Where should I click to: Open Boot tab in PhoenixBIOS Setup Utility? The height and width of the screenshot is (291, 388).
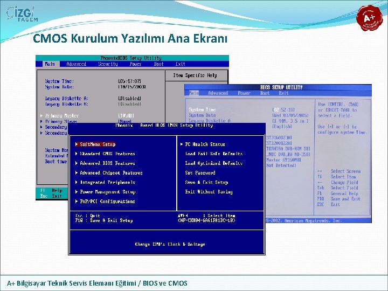click(x=158, y=64)
